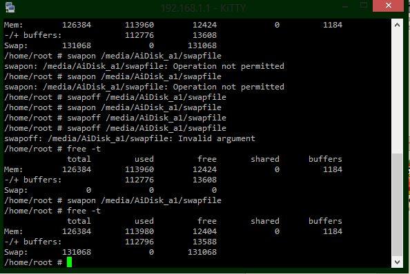This screenshot has width=410, height=274.
Task: Click the empty scrollbar track above the thumb
Action: [x=397, y=92]
